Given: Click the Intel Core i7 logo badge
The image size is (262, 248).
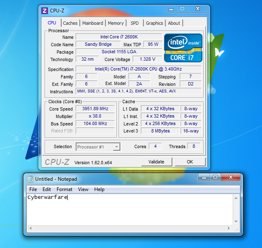Looking at the screenshot, I should click(183, 48).
